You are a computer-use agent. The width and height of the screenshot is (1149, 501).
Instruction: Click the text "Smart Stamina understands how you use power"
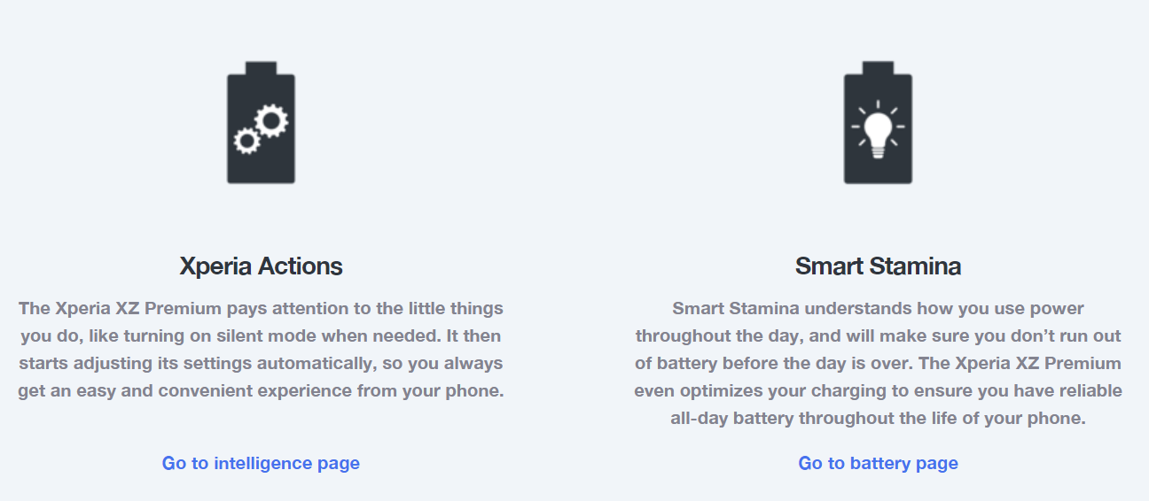pyautogui.click(x=878, y=309)
